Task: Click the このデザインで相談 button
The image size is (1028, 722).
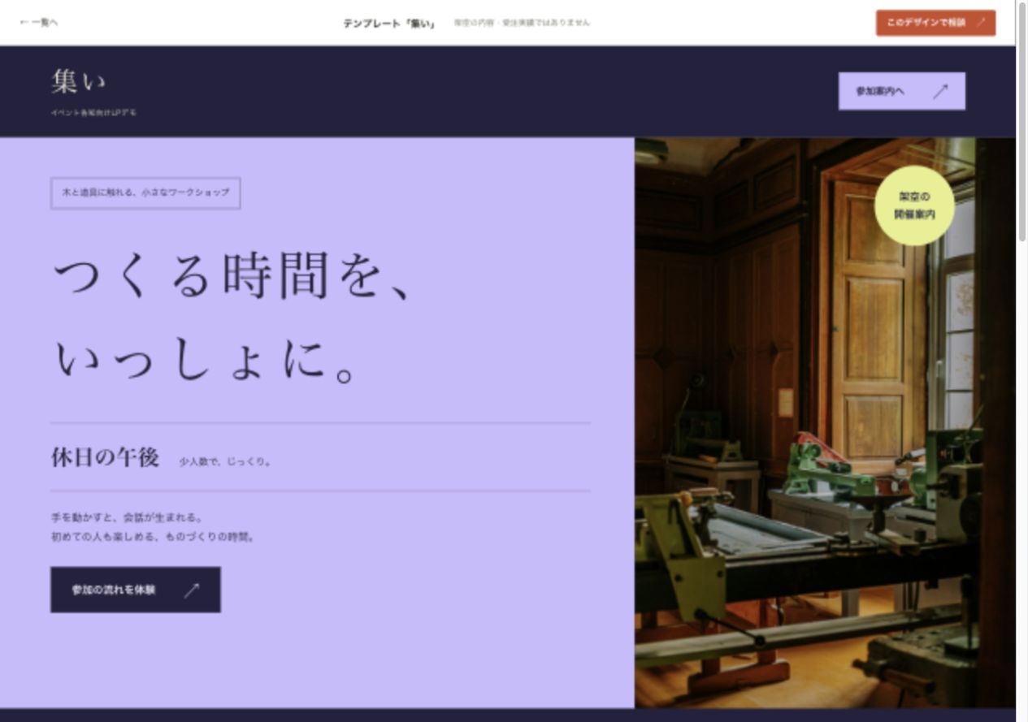Action: point(935,23)
